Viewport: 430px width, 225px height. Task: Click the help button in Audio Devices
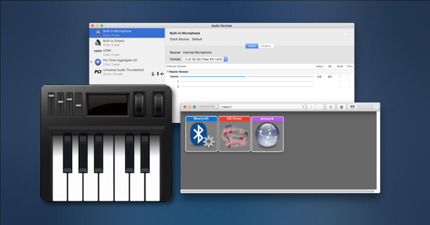[x=347, y=34]
